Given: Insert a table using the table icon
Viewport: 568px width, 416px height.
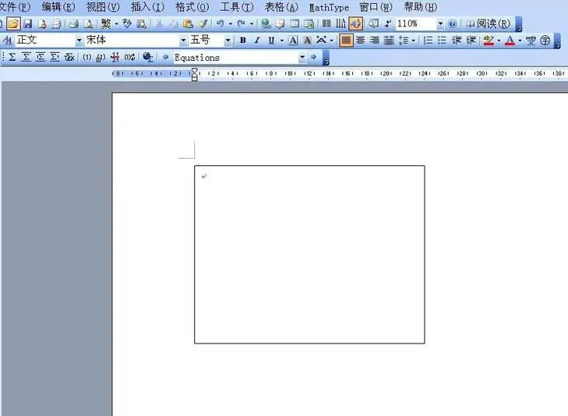Looking at the screenshot, I should [295, 24].
